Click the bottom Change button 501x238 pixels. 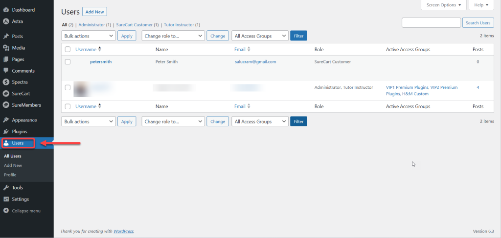(218, 121)
